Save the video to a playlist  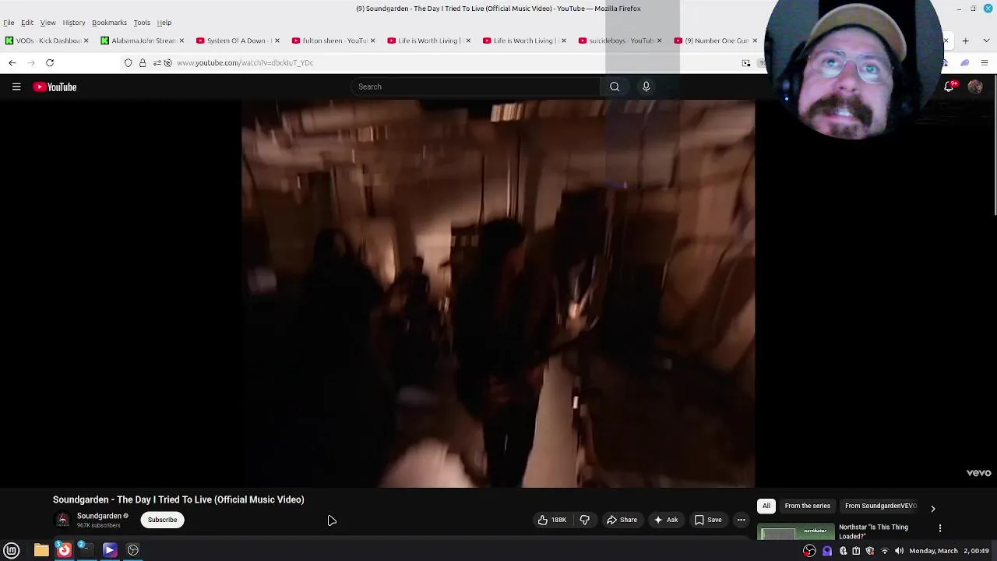click(x=707, y=520)
